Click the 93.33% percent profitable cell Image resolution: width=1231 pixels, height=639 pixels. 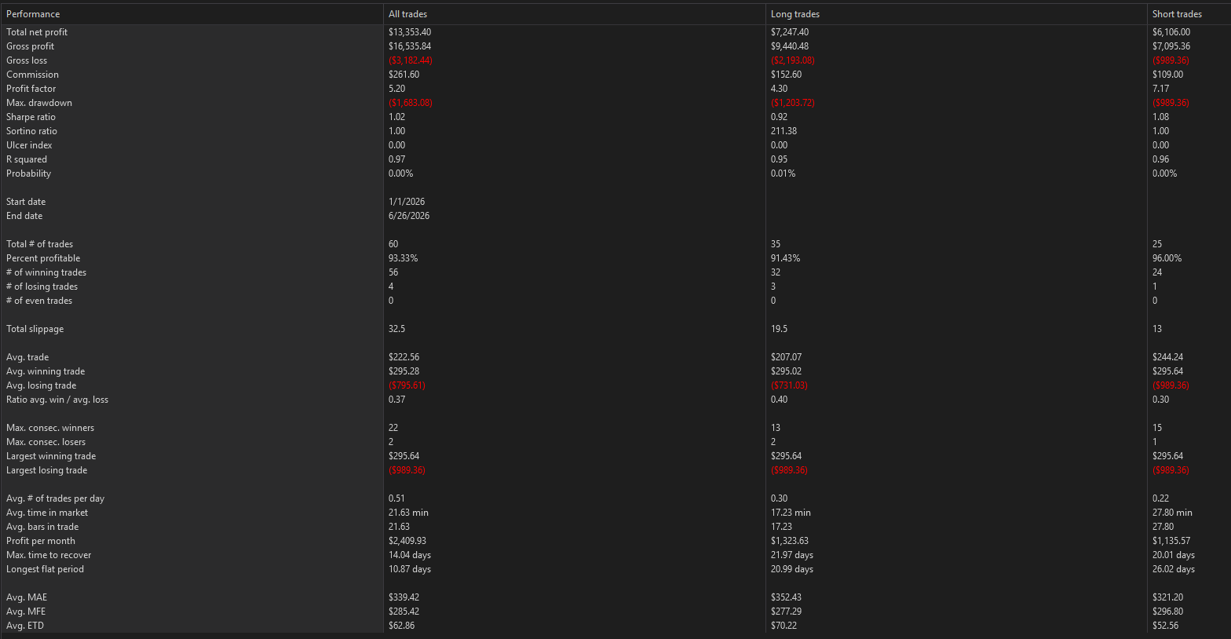[403, 258]
